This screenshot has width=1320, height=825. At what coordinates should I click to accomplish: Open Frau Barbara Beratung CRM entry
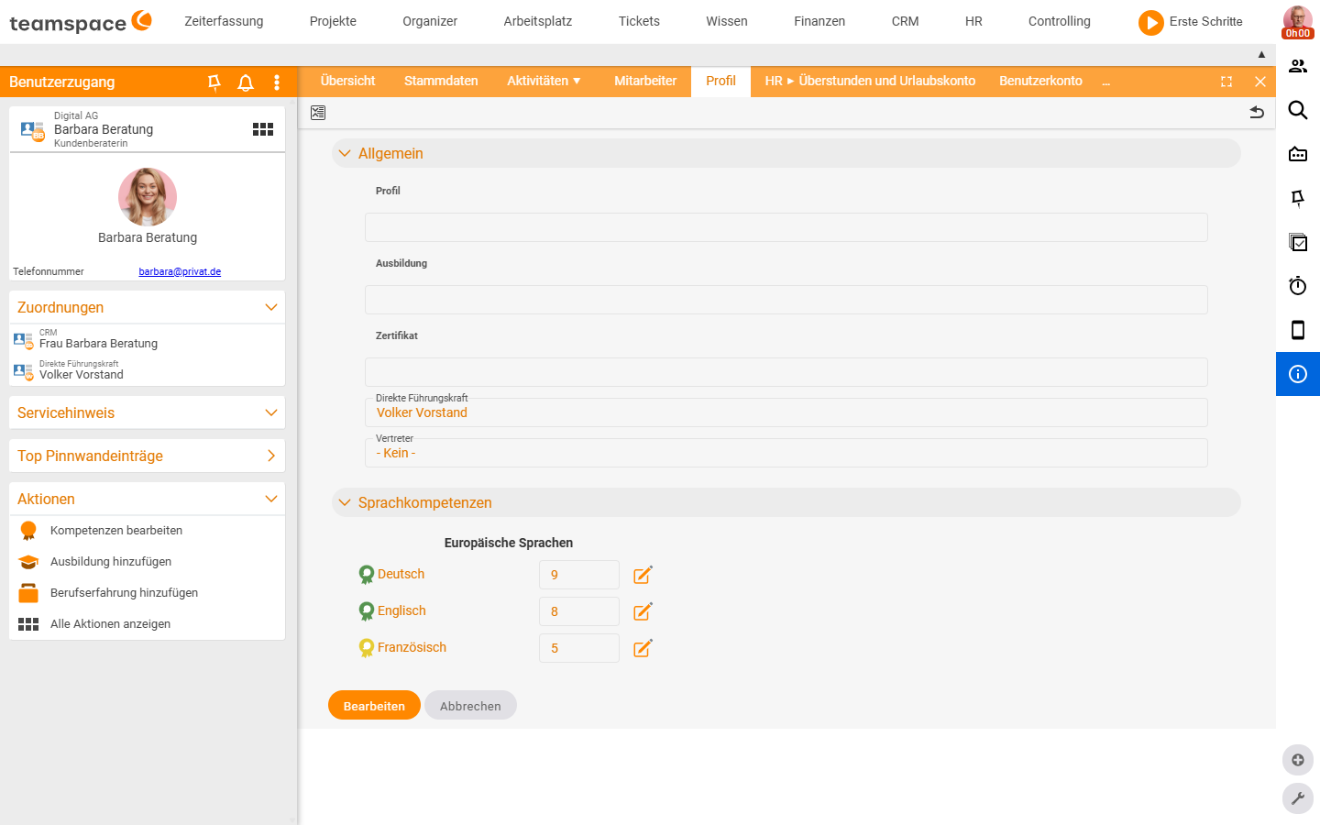coord(98,344)
